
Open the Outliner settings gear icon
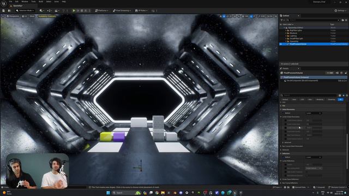[x=346, y=20]
